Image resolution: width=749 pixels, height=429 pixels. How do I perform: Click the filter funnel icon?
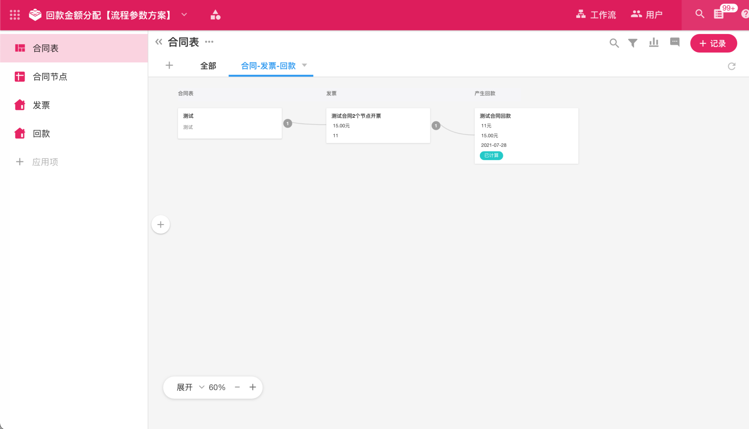(633, 43)
